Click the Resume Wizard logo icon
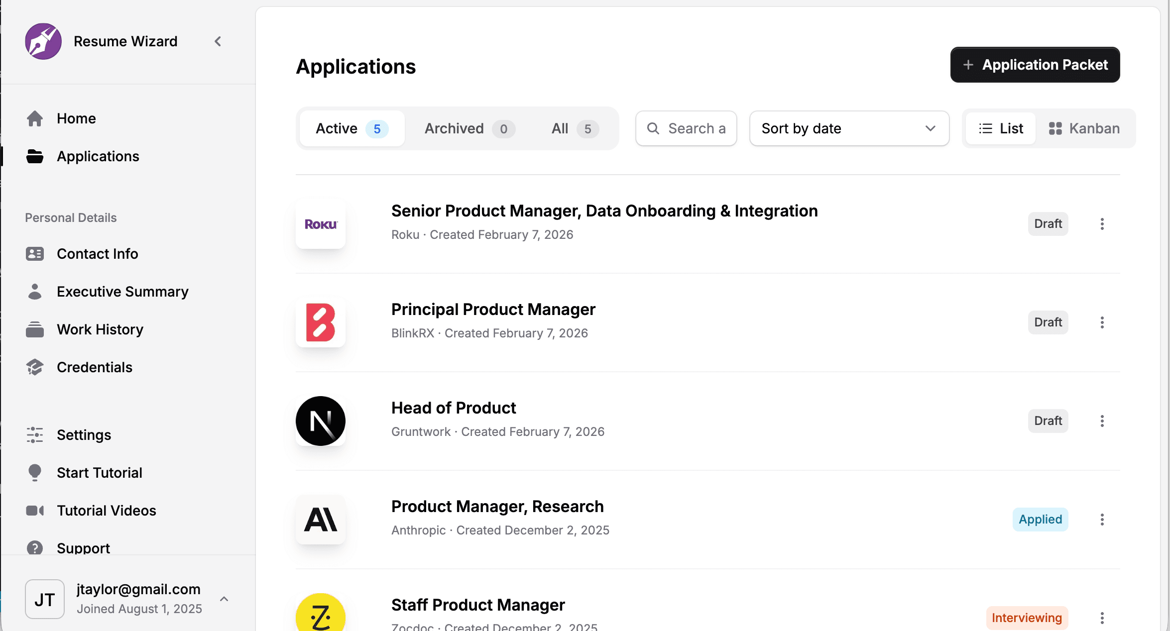1170x631 pixels. click(x=43, y=41)
